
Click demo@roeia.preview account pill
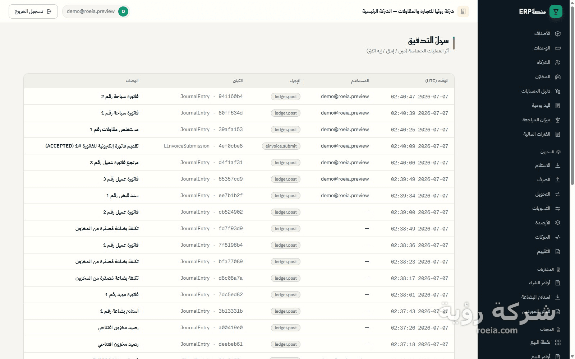tap(96, 11)
